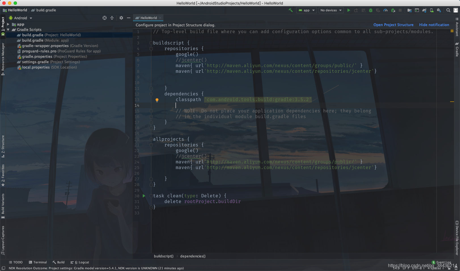Select gradle-wrapper.properties file
460x271 pixels.
point(58,46)
